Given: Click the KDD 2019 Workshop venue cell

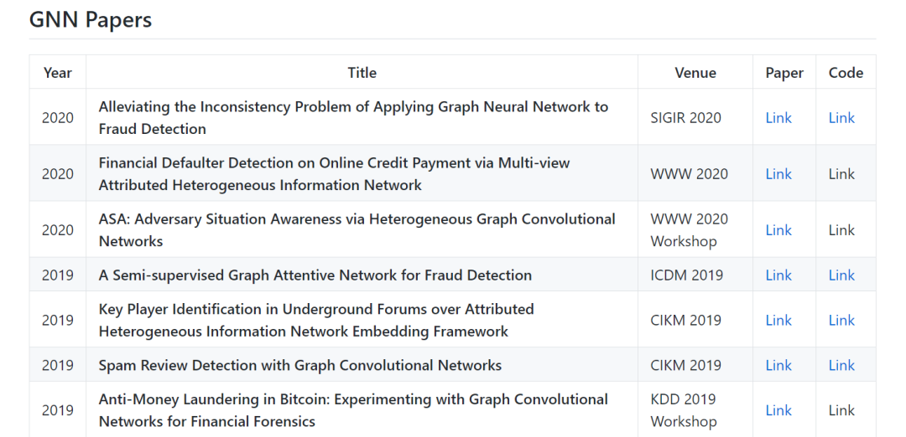Looking at the screenshot, I should click(683, 410).
